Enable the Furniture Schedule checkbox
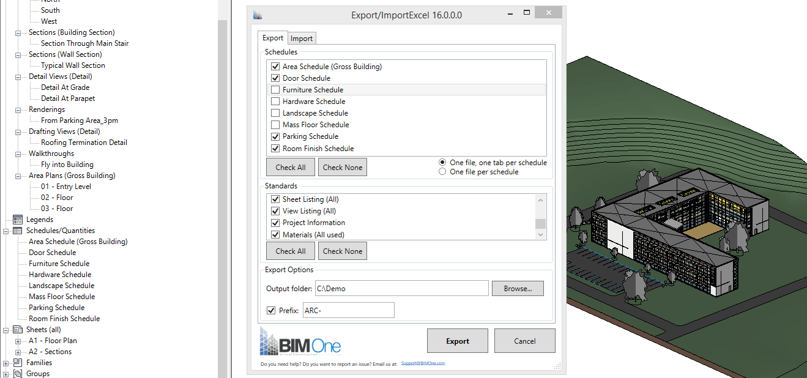Viewport: 807px width, 378px height. pos(275,89)
